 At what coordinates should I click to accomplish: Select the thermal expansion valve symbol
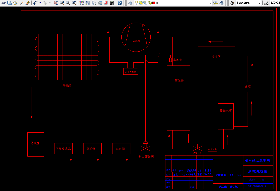[x=146, y=146]
